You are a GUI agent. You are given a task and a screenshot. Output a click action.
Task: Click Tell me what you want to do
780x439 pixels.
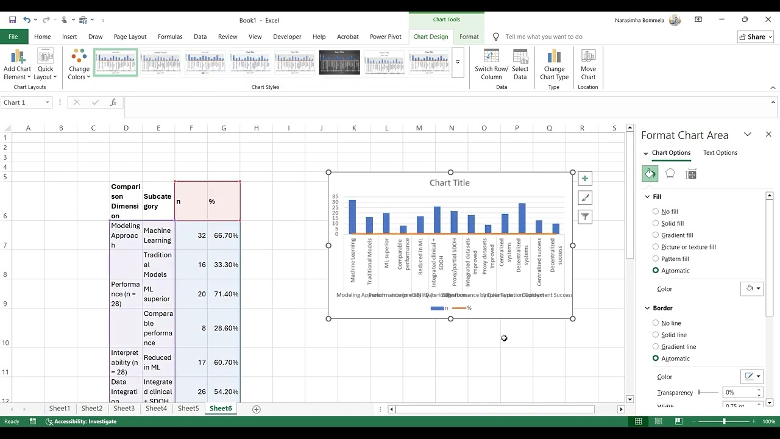coord(544,37)
